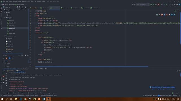Screen dimensions: 181x101
Task: Open the Python Console tool window tab
Action: [x=52, y=93]
